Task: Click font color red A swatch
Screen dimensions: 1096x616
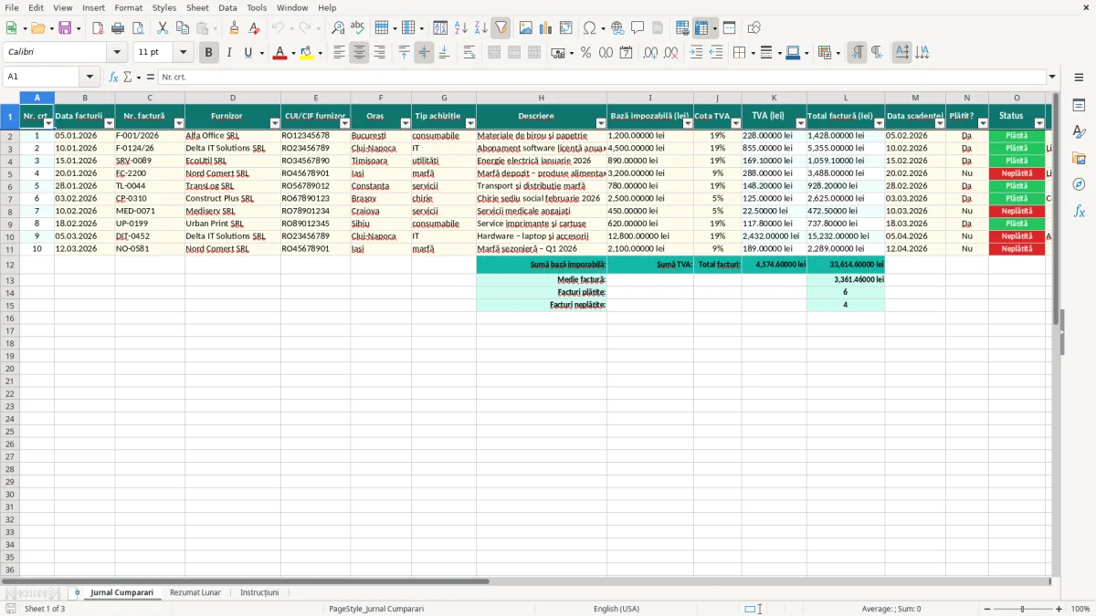Action: point(279,53)
